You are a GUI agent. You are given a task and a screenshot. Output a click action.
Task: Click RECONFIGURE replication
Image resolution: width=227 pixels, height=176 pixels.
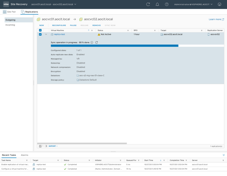pos(59,25)
